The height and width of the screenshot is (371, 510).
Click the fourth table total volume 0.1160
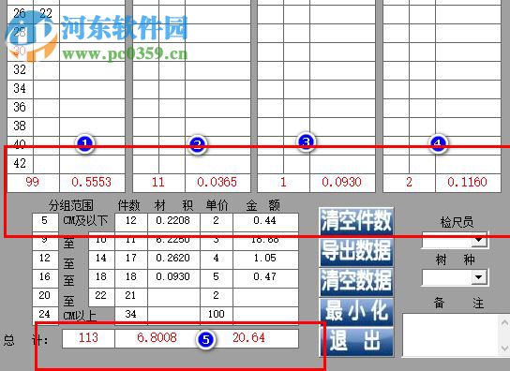coord(468,183)
